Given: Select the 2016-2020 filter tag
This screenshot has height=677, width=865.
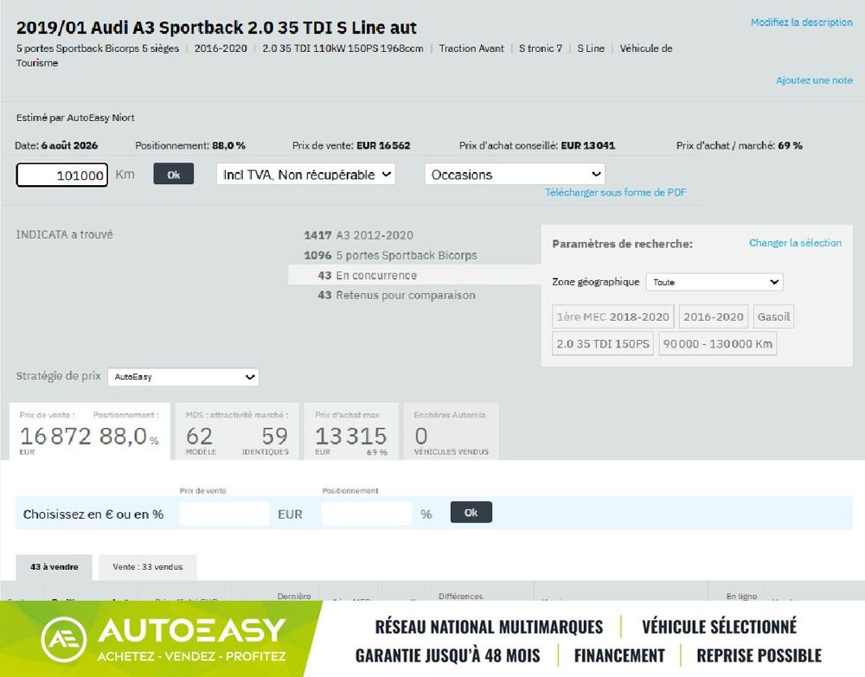Looking at the screenshot, I should tap(714, 316).
